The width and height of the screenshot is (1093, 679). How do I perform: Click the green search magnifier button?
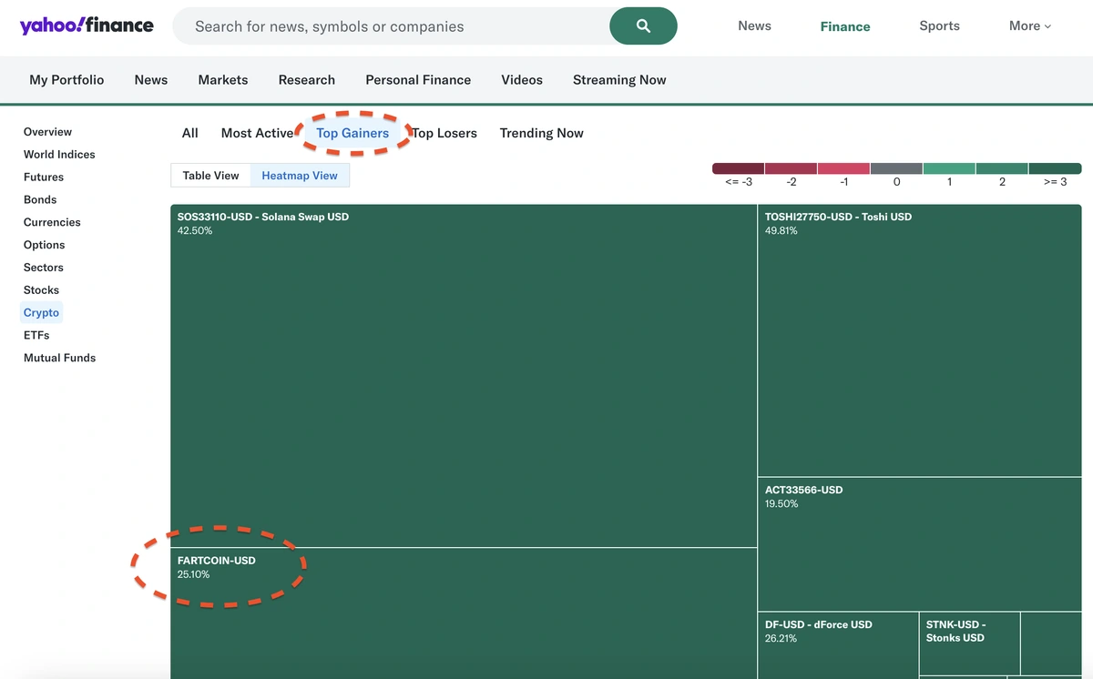coord(643,26)
